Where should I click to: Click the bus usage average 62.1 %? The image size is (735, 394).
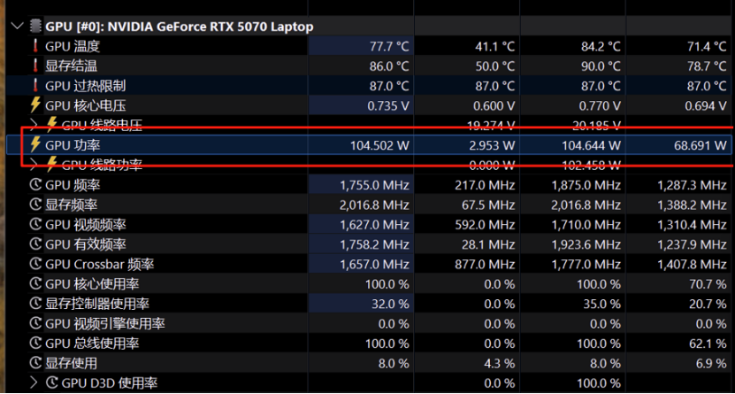click(x=708, y=344)
